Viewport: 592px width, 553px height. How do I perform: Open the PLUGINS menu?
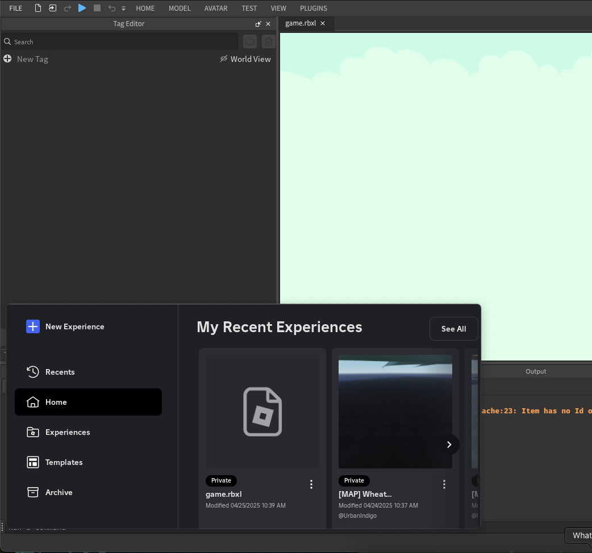[313, 8]
